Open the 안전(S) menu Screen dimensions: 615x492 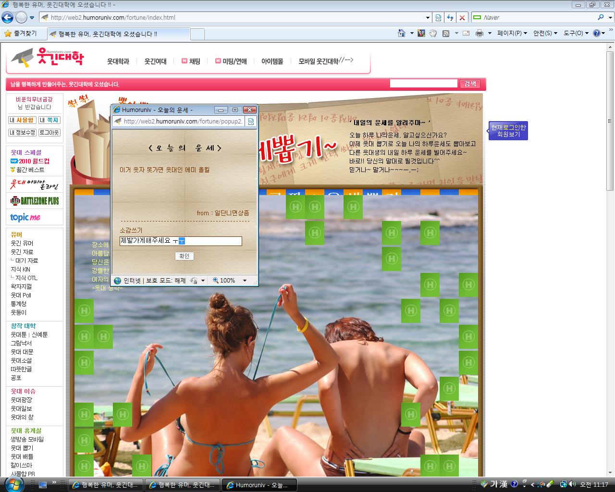tap(545, 33)
